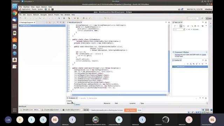Switch to the Outline tab

pos(177,61)
